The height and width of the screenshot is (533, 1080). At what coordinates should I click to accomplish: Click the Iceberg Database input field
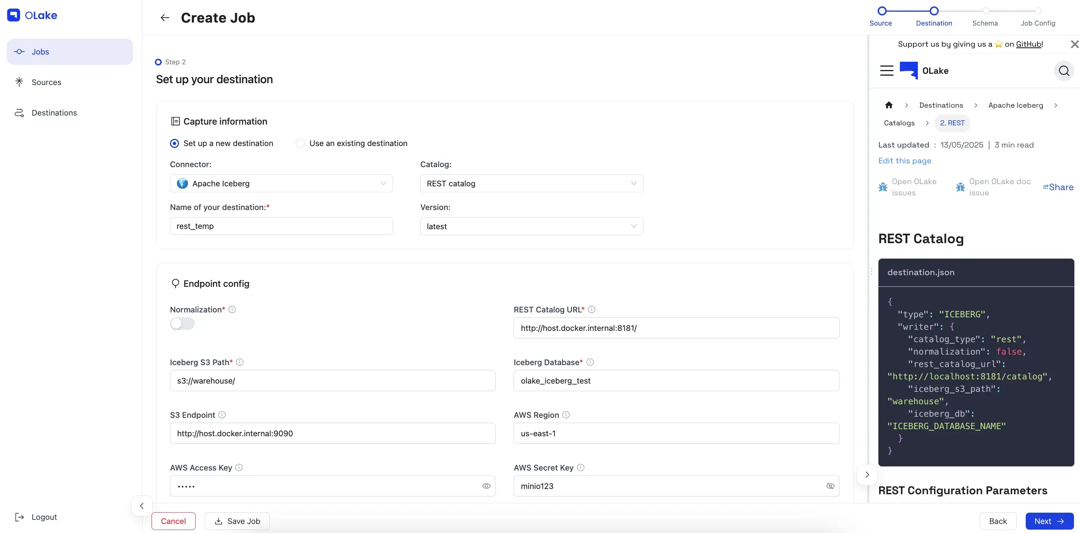[676, 381]
